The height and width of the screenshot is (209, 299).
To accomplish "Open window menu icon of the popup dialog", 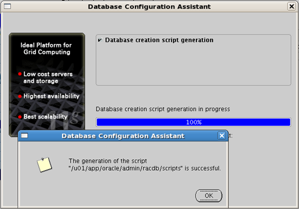I will point(24,136).
